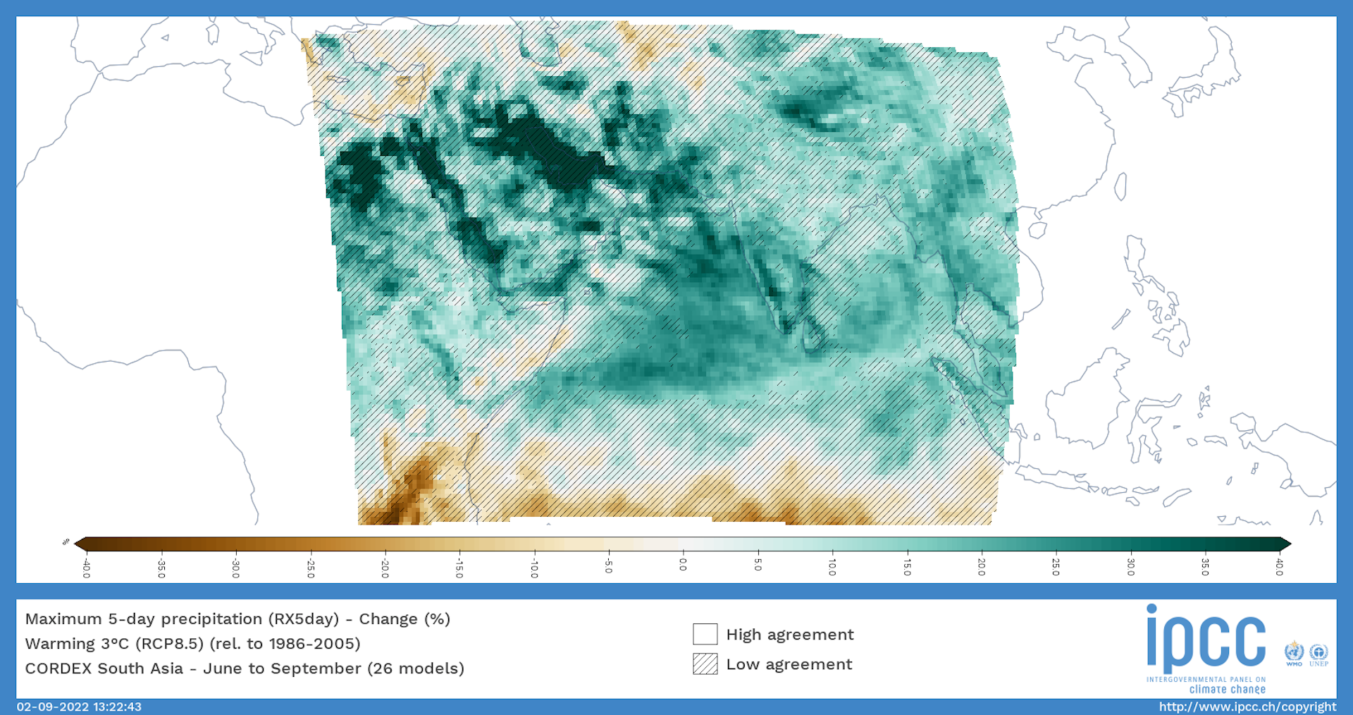1353x715 pixels.
Task: Click the timestamp 02-09-2022 13:22:43
Action: click(79, 706)
